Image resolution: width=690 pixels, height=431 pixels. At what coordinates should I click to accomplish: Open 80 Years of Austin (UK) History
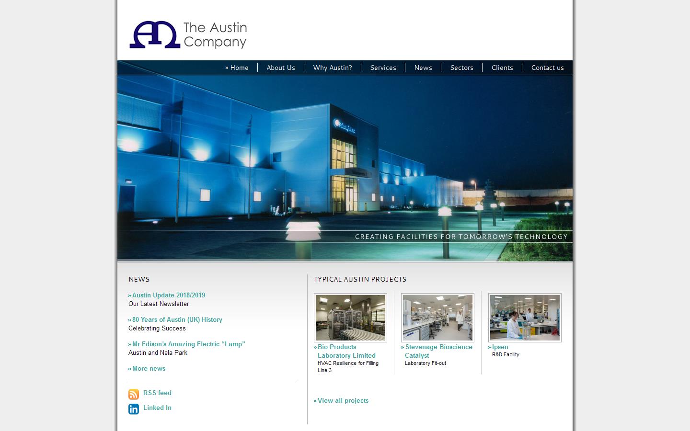pos(177,320)
